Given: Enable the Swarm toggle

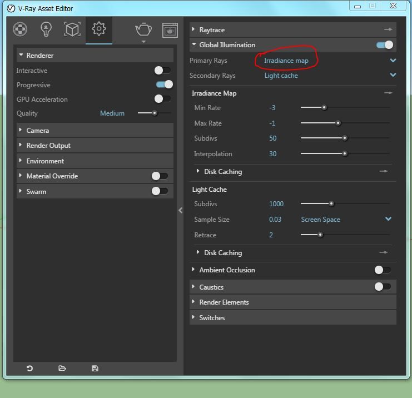Looking at the screenshot, I should coord(160,191).
